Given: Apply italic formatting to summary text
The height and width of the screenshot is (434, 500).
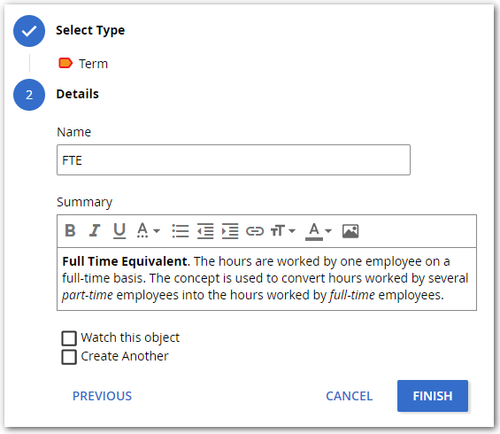Looking at the screenshot, I should click(95, 230).
